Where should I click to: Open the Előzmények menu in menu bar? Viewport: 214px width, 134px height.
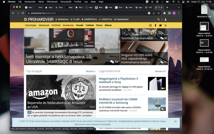[x=52, y=2]
